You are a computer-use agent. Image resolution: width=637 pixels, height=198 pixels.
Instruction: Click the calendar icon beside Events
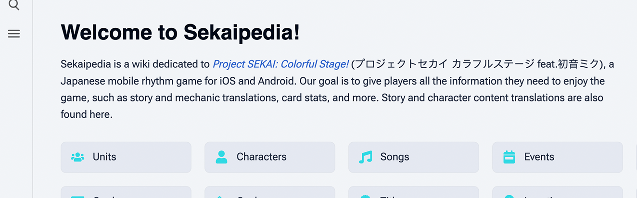(x=509, y=157)
